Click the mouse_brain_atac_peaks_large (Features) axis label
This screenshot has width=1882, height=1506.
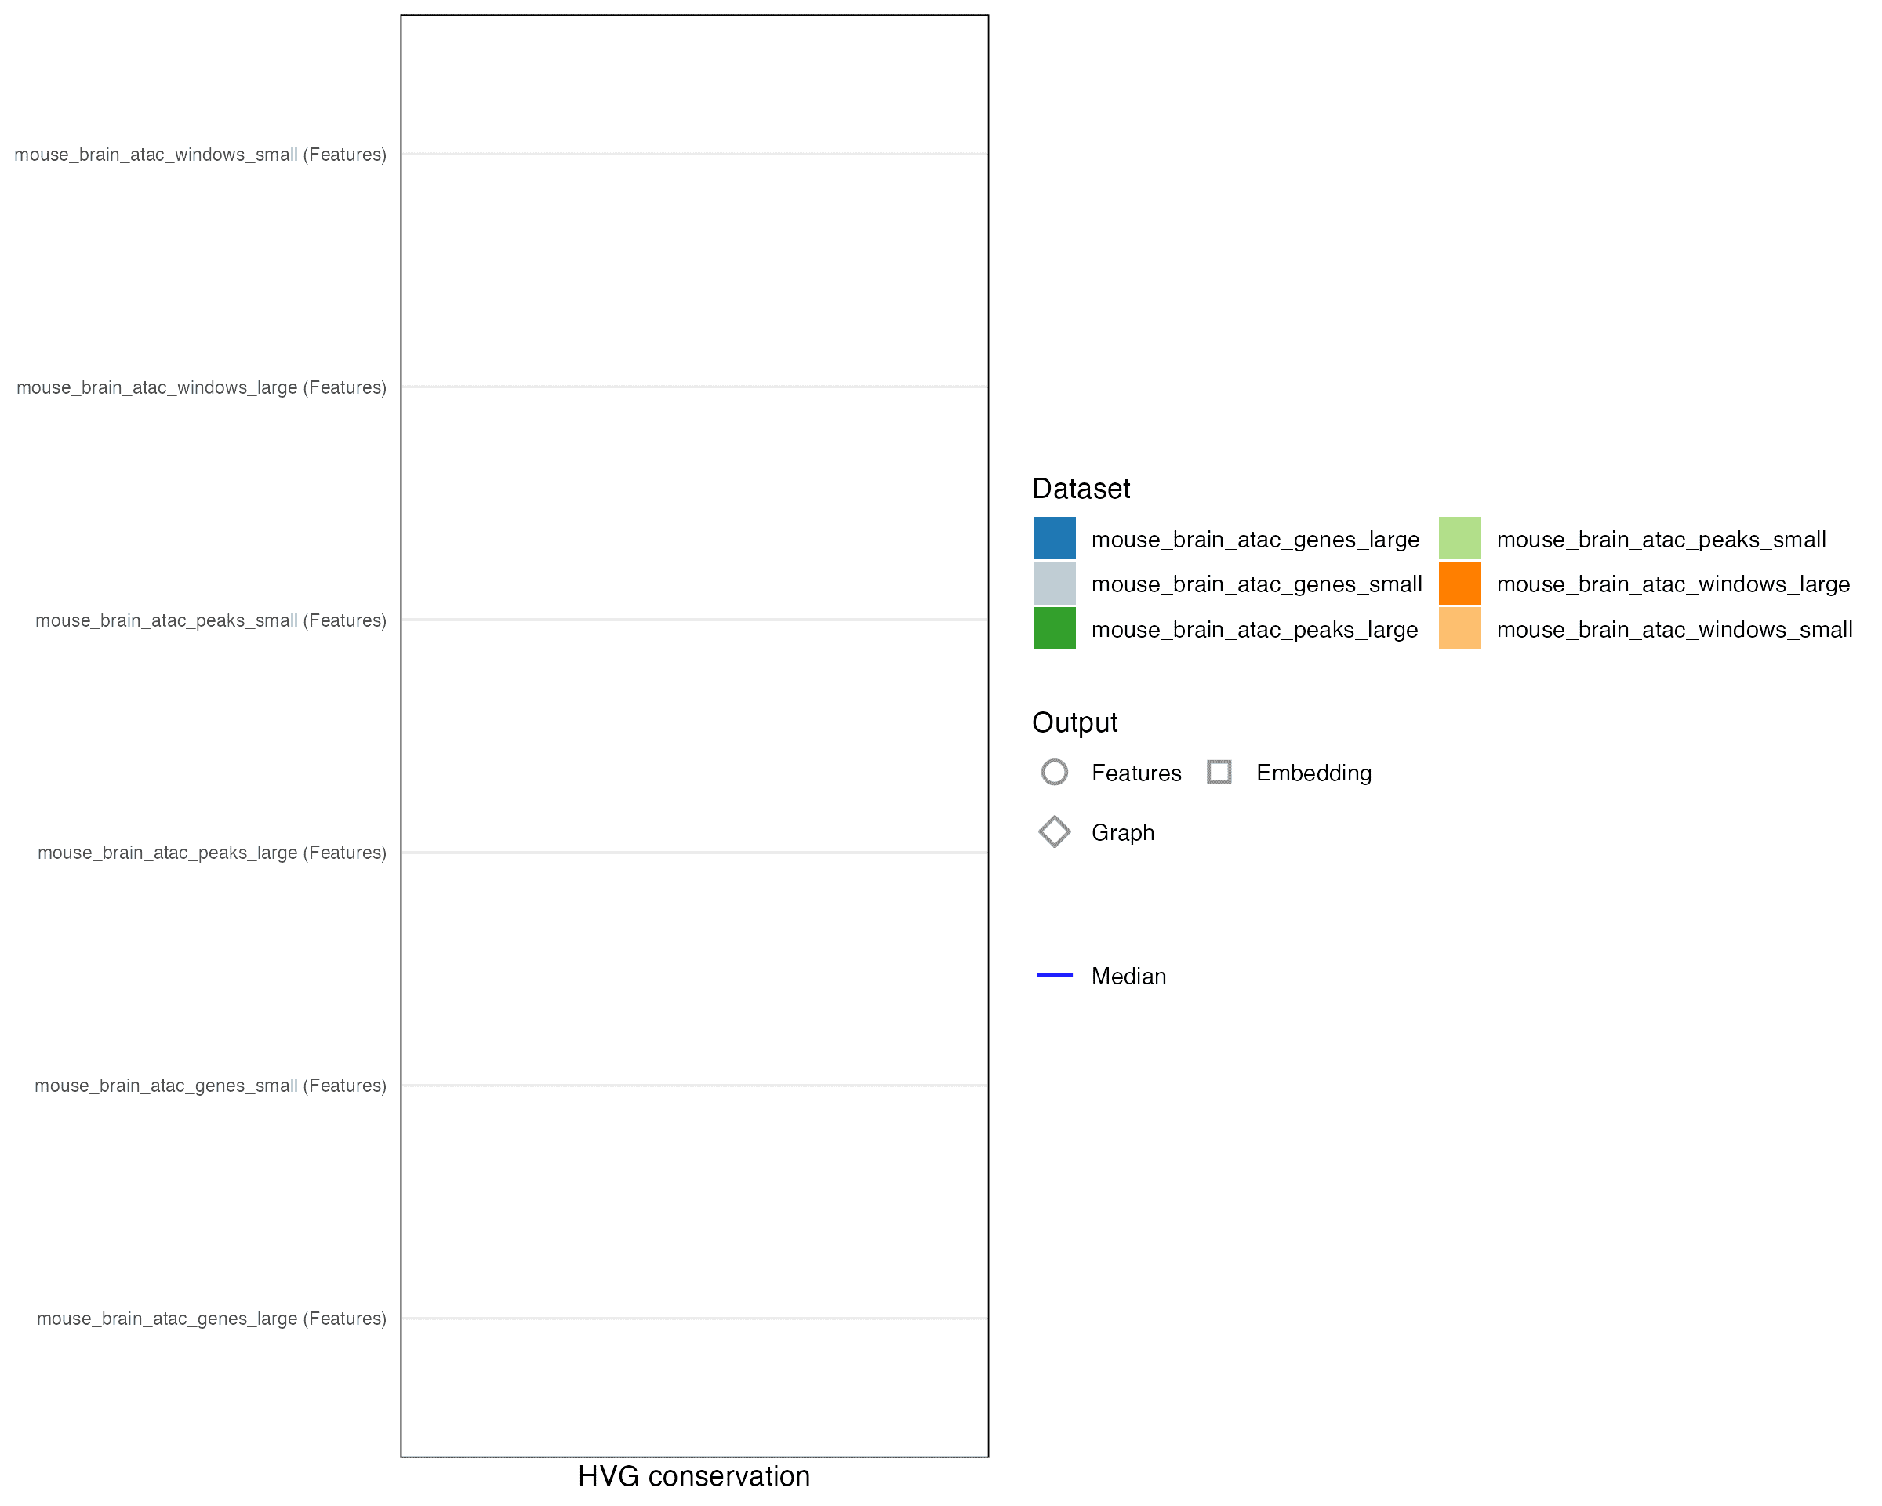tap(211, 853)
